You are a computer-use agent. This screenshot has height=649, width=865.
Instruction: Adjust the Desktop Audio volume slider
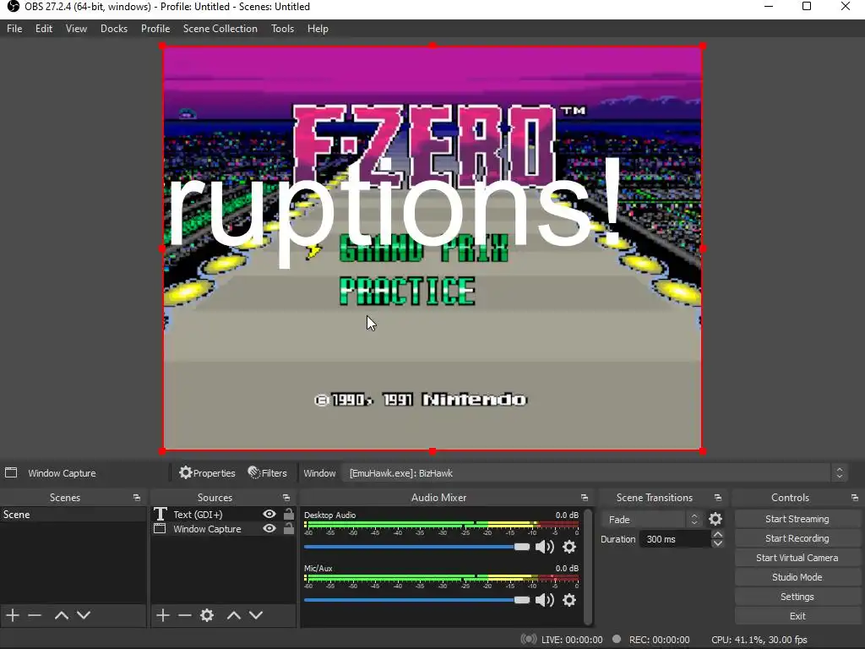pos(416,547)
